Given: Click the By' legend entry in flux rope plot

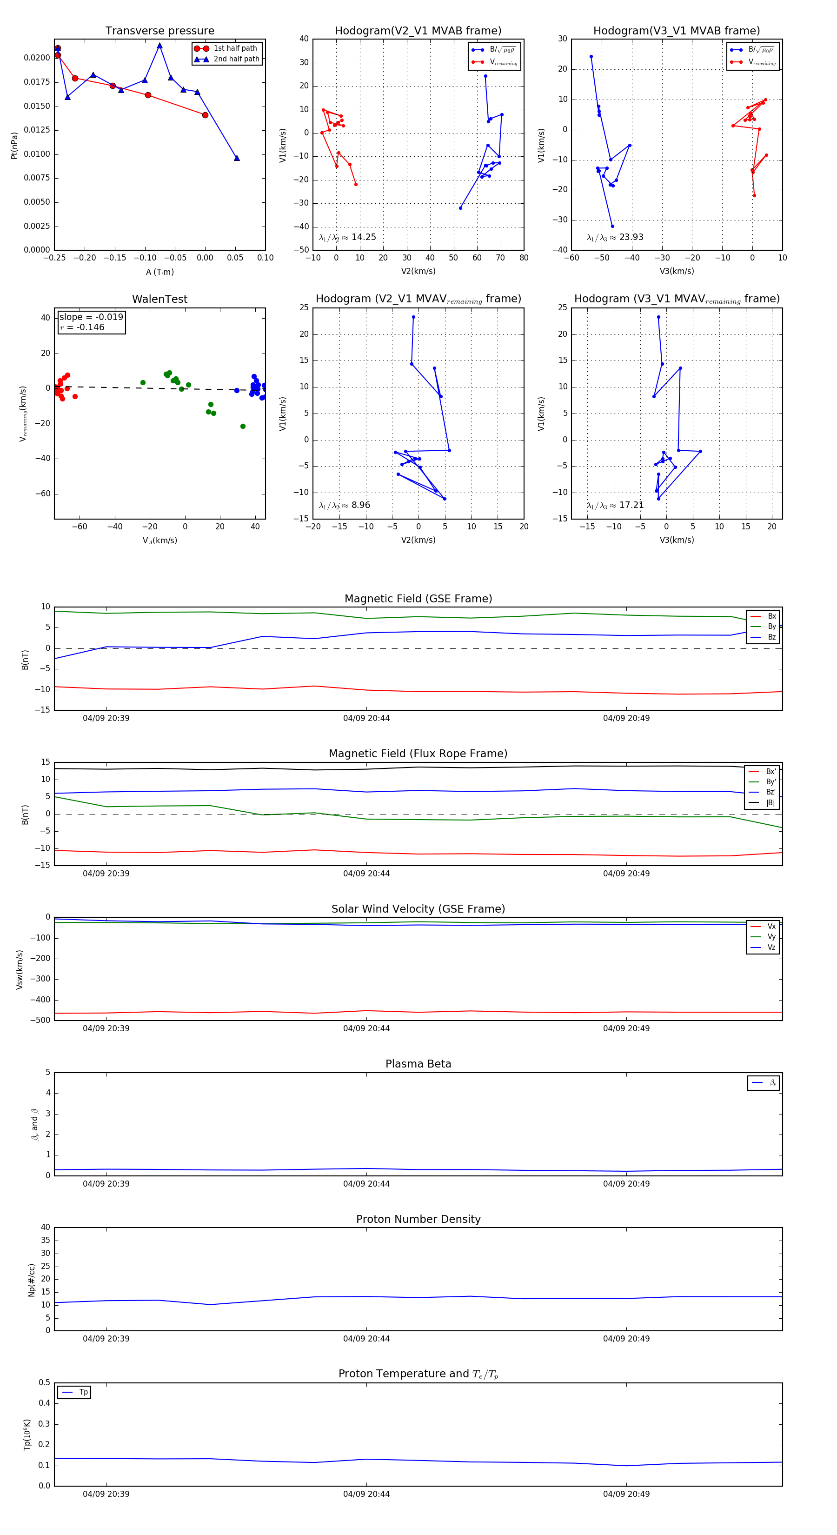Looking at the screenshot, I should click(762, 782).
